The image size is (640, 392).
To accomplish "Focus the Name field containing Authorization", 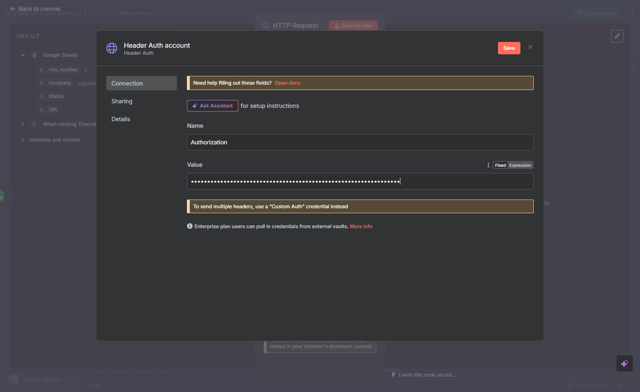I will [360, 142].
